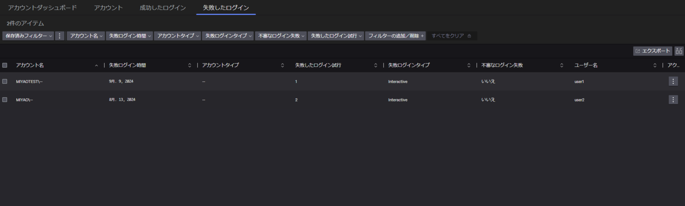Viewport: 685px width, 206px height.
Task: Open the アカウントダッシュボード tab
Action: coord(42,8)
